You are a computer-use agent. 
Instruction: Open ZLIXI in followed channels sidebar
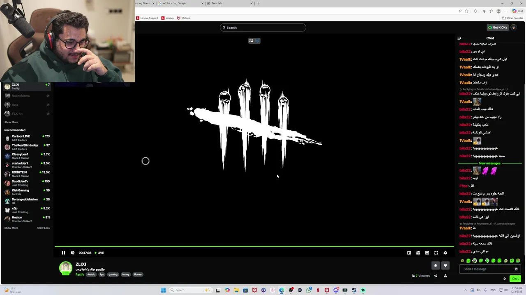coord(27,86)
